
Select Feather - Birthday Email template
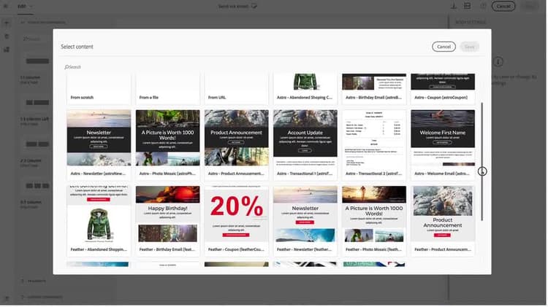click(x=168, y=220)
